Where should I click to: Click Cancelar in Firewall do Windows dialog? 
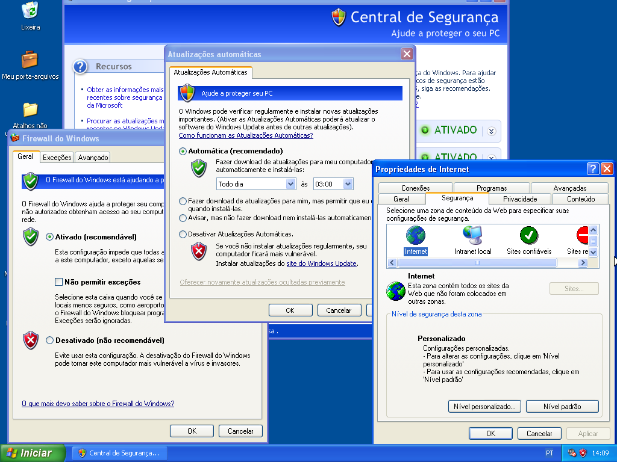(240, 431)
